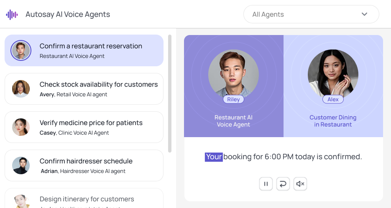Click the Riley name badge
Viewport: 391px width, 208px height.
click(233, 100)
